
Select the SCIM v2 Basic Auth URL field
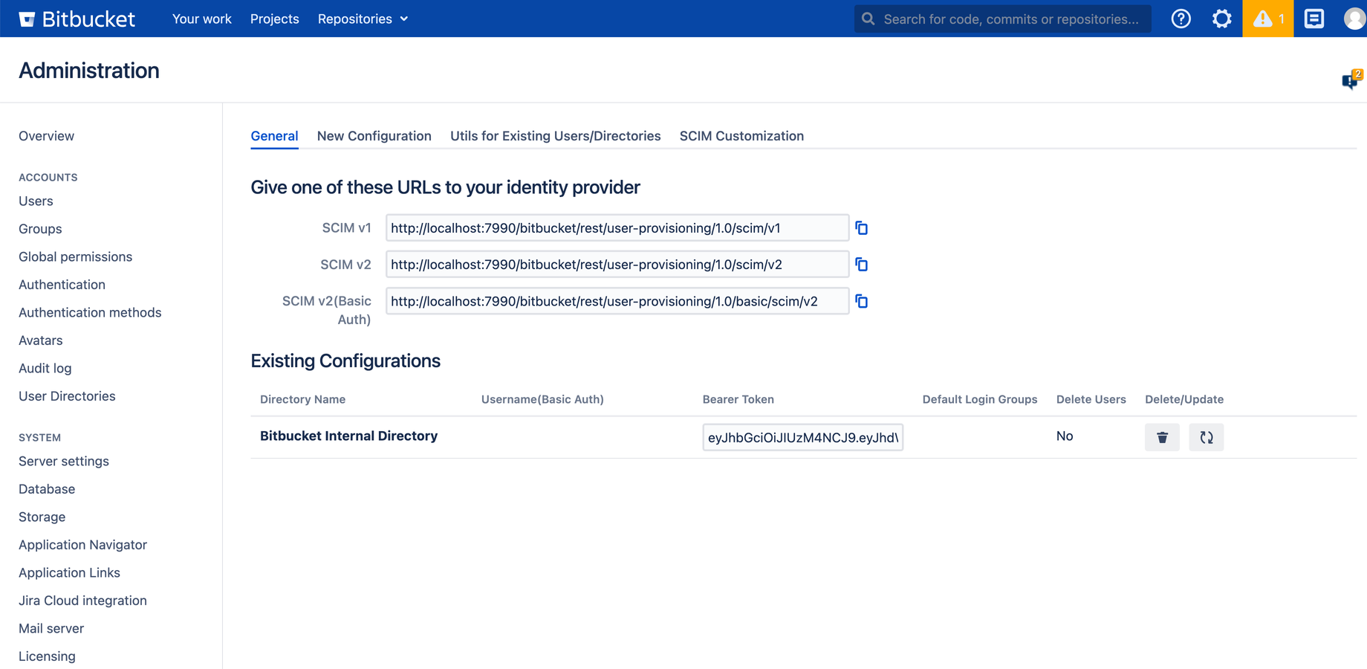(617, 301)
